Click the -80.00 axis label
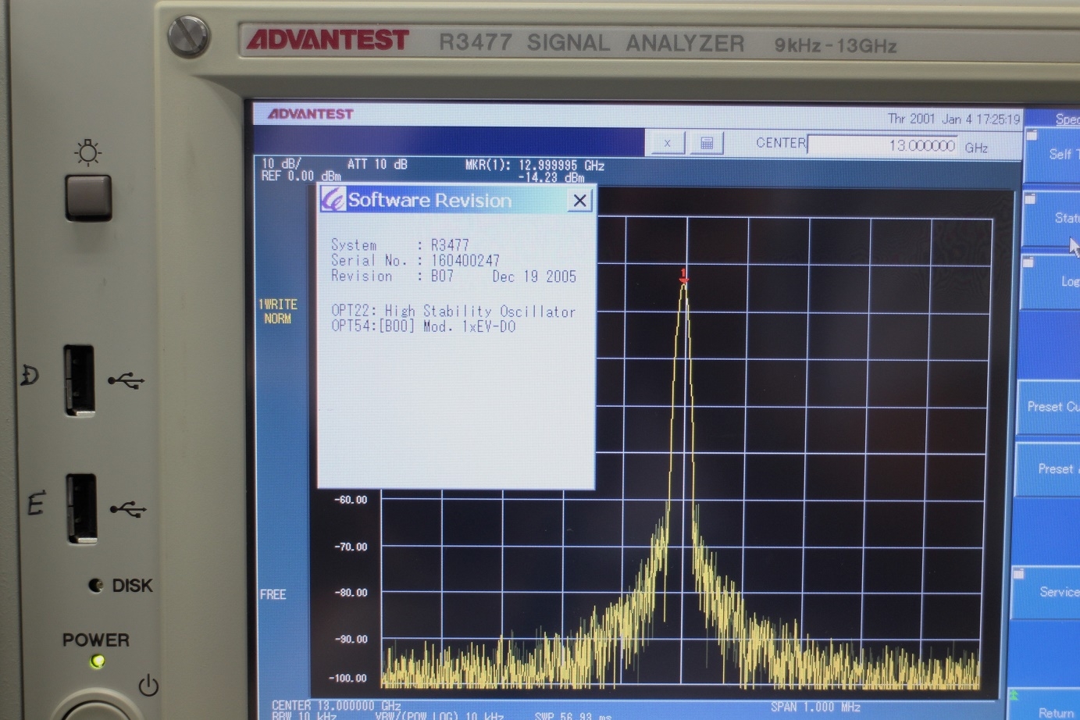This screenshot has width=1080, height=720. (351, 593)
